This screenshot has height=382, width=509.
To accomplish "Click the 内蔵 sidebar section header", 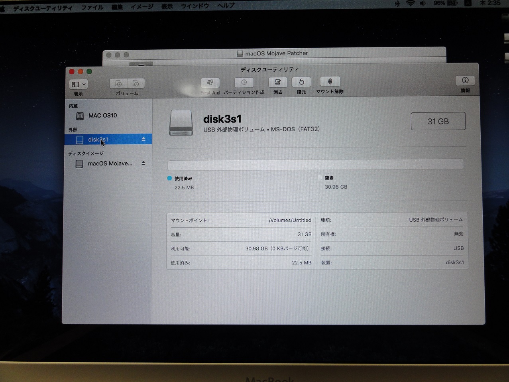I will point(73,106).
